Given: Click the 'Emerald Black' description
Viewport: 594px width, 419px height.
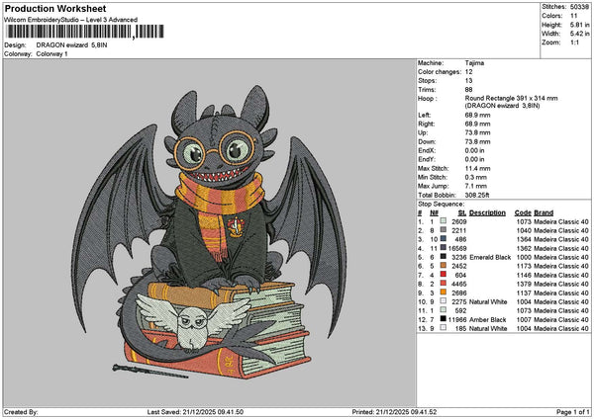Looking at the screenshot, I should coord(490,257).
